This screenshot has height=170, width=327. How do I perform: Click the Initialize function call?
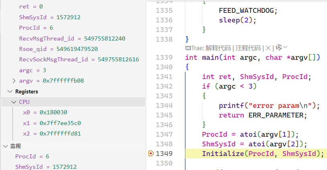click(223, 154)
